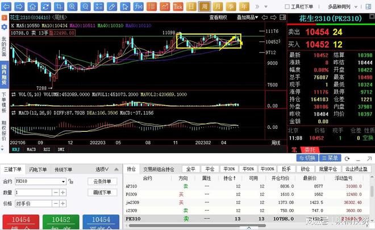
Task: Select 国内期货 sidebar tab
Action: [x=4, y=74]
